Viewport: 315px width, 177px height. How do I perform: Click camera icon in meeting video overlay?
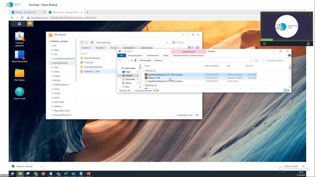(264, 44)
